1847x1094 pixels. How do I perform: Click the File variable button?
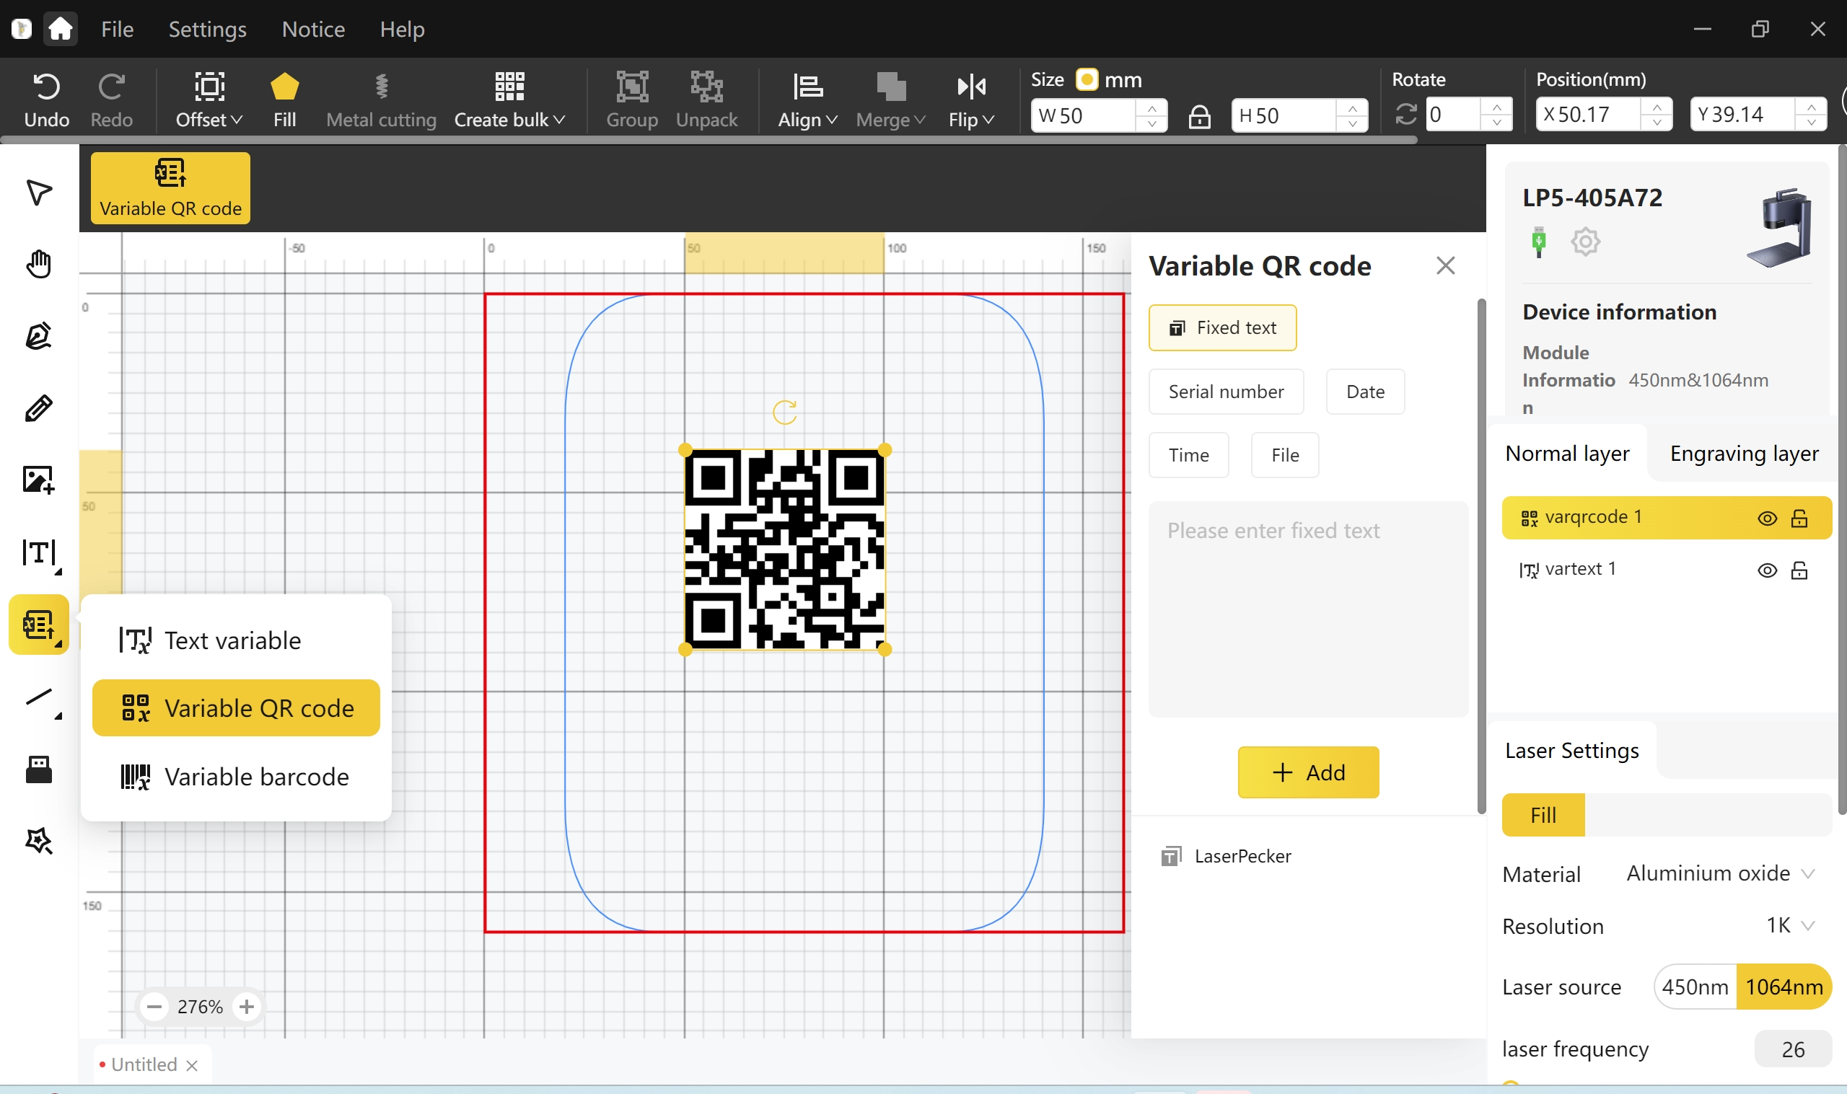click(1284, 455)
